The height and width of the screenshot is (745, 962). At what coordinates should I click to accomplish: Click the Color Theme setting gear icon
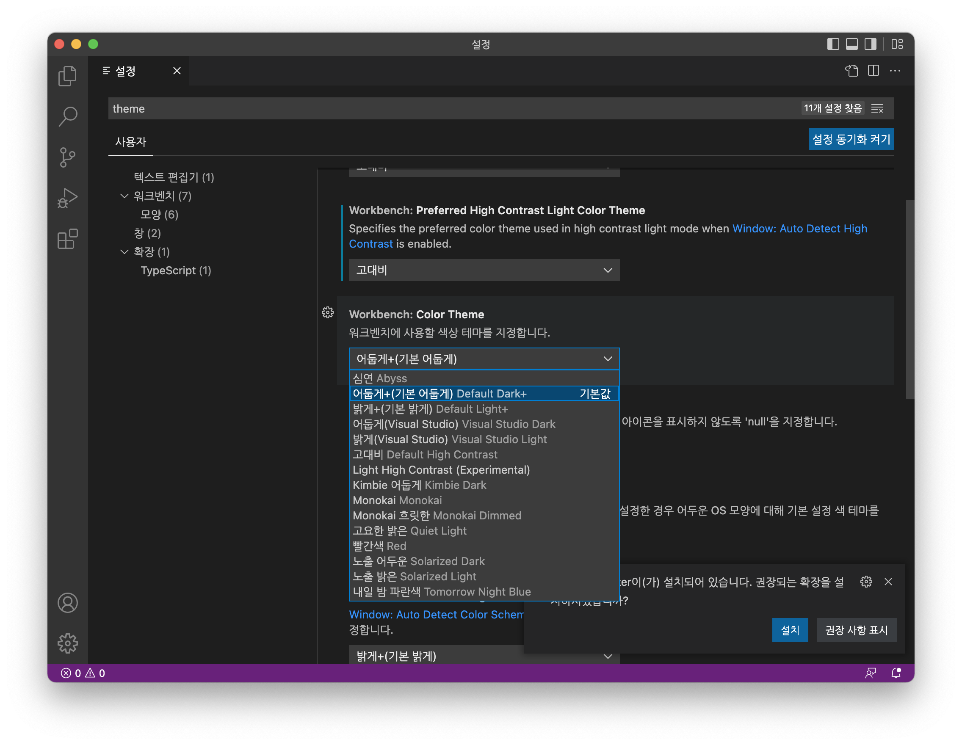click(x=328, y=313)
